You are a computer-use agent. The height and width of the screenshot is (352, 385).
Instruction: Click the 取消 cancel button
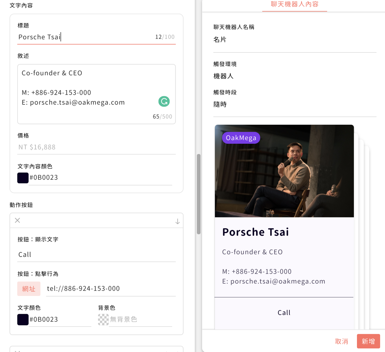click(342, 341)
